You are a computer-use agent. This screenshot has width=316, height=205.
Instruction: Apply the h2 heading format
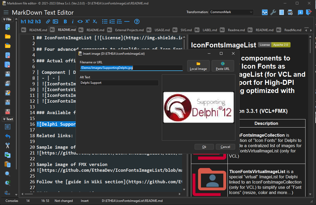coord(31,21)
